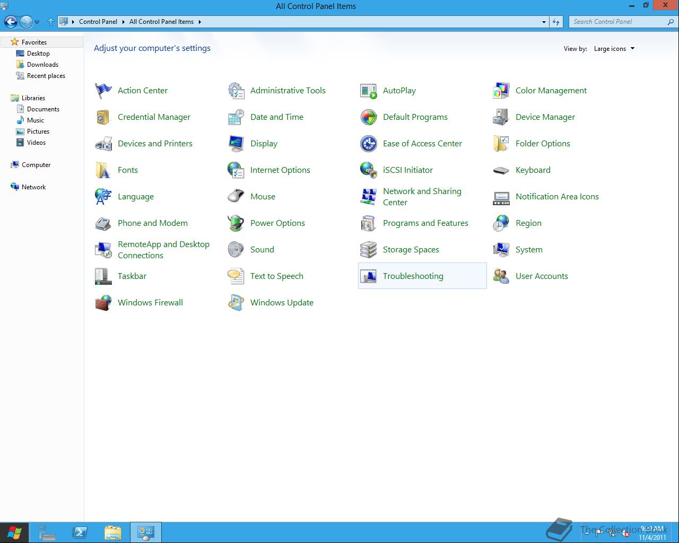The height and width of the screenshot is (543, 679).
Task: Open the address bar history dropdown arrow
Action: point(544,22)
